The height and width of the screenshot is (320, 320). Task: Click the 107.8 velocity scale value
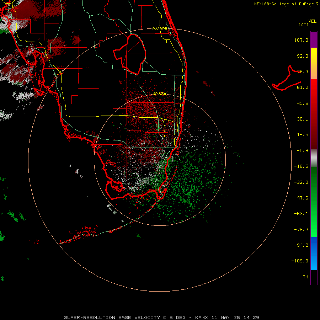(x=301, y=40)
